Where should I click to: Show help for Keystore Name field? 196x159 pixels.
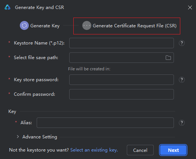pos(182,43)
